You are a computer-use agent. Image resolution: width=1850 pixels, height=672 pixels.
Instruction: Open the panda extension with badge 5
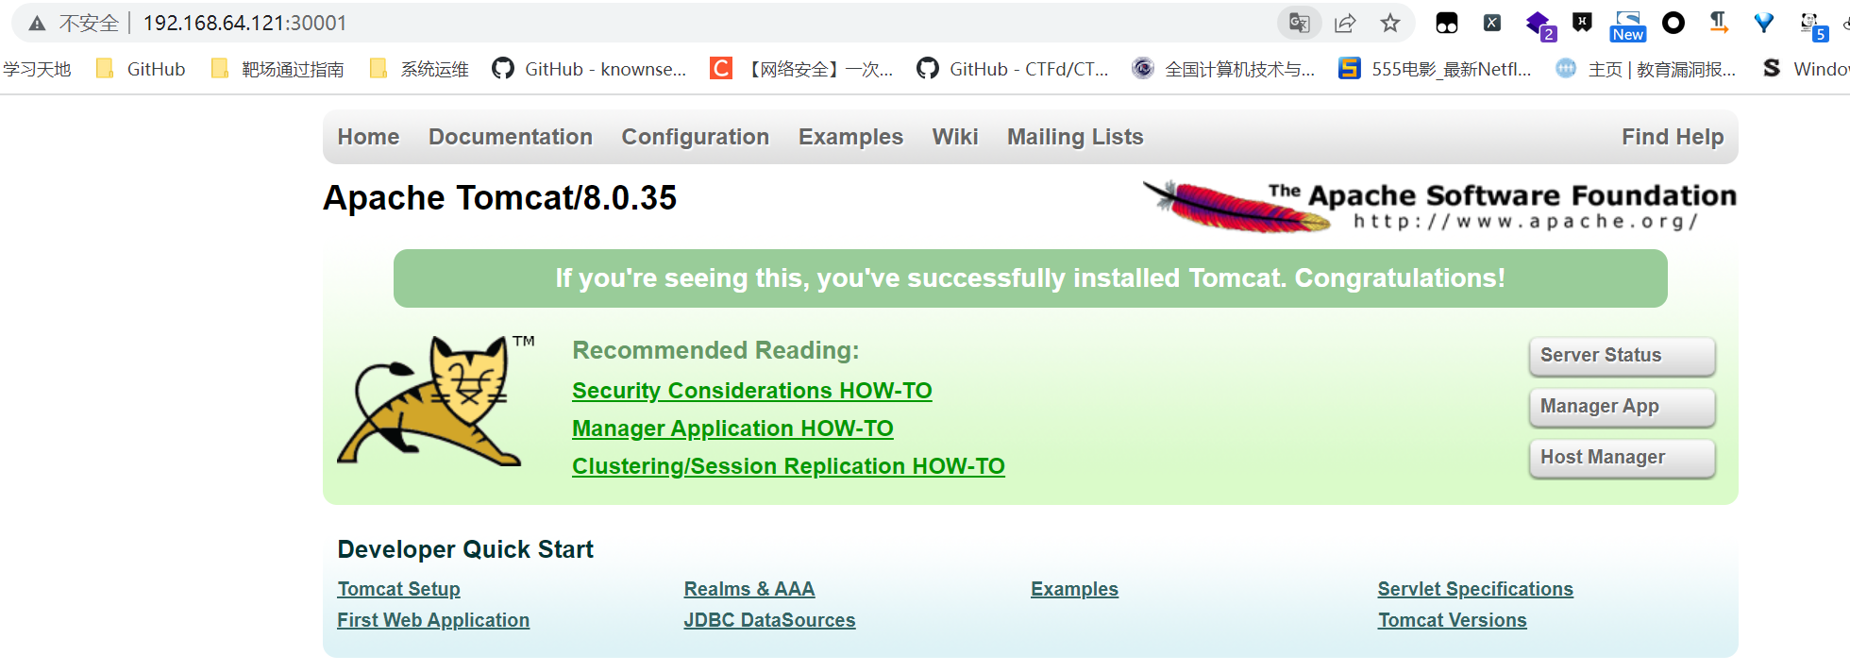click(x=1813, y=25)
